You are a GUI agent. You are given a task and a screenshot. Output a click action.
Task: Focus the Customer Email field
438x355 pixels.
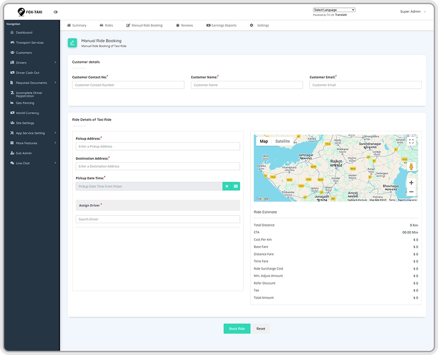click(x=366, y=85)
